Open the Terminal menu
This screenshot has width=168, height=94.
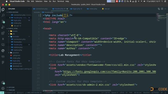coord(61,1)
